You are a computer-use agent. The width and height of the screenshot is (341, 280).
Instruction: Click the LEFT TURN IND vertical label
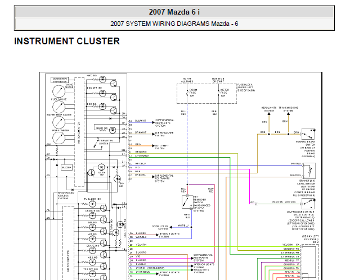[111, 227]
